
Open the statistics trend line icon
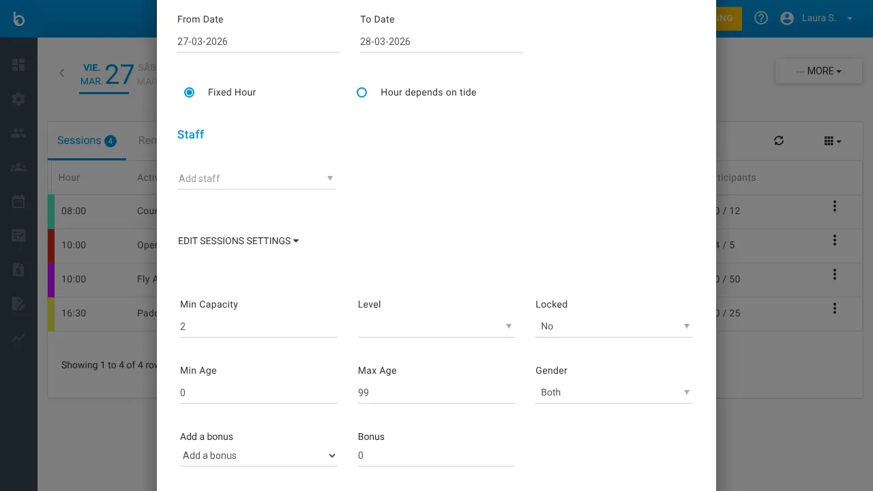coord(18,338)
